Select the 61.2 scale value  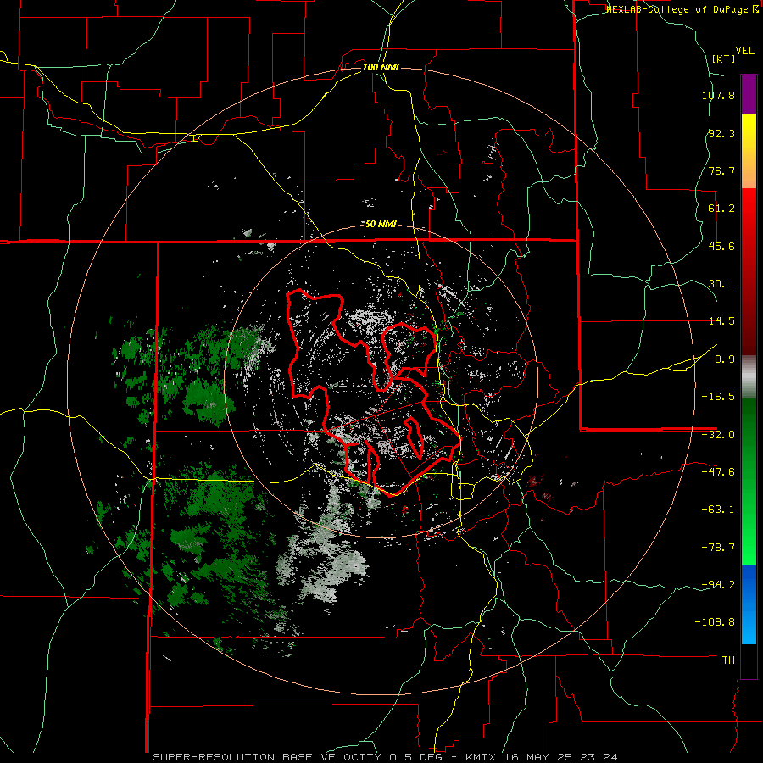pos(721,209)
